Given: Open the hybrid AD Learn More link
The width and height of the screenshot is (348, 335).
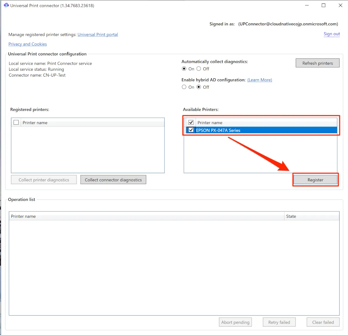Looking at the screenshot, I should click(x=260, y=80).
